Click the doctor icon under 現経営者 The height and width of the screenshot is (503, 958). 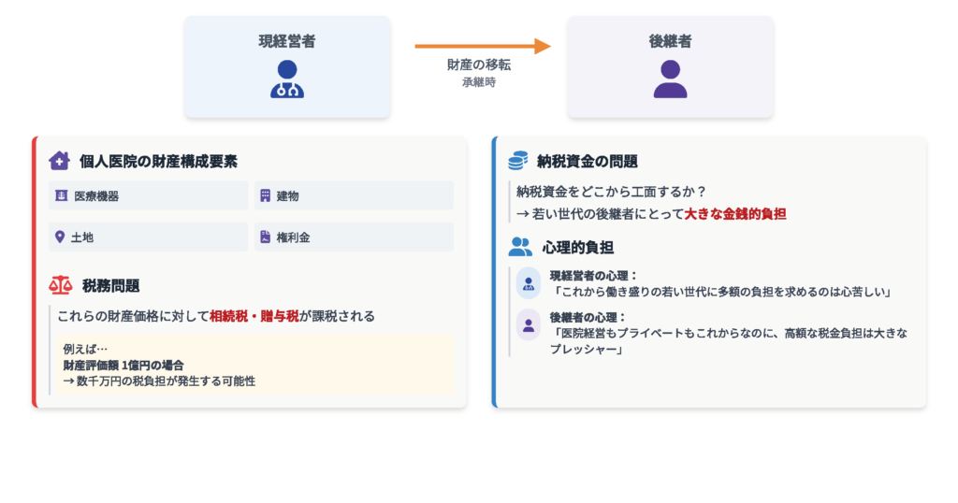pyautogui.click(x=286, y=79)
